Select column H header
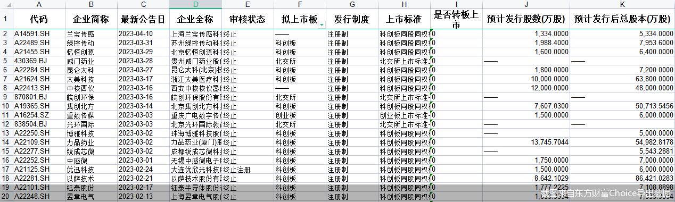The height and width of the screenshot is (202, 675). point(404,4)
